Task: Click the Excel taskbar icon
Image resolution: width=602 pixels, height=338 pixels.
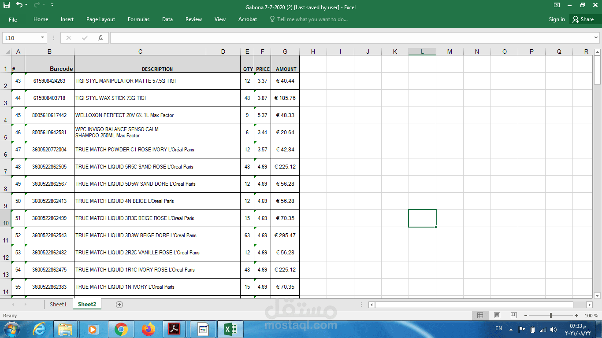Action: coord(230,329)
